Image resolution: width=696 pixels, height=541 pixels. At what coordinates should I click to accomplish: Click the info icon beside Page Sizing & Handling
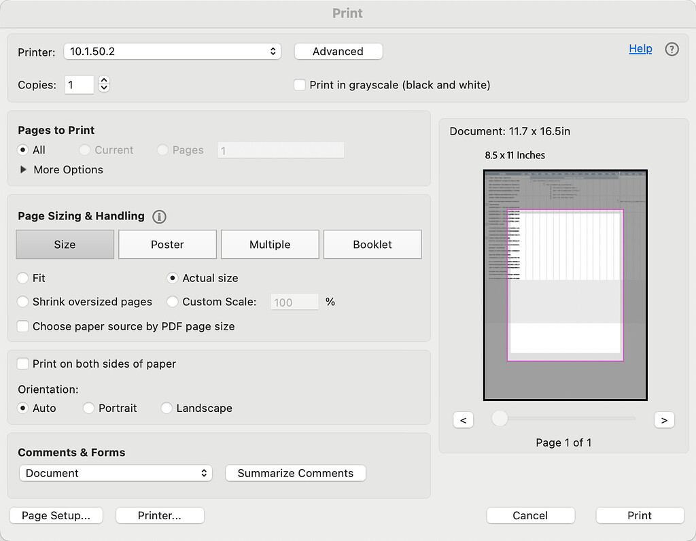(159, 217)
